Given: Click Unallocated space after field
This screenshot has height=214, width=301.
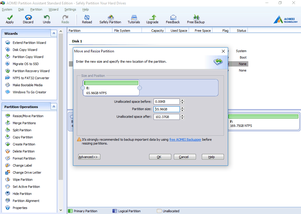Looking at the screenshot, I should [x=167, y=117].
